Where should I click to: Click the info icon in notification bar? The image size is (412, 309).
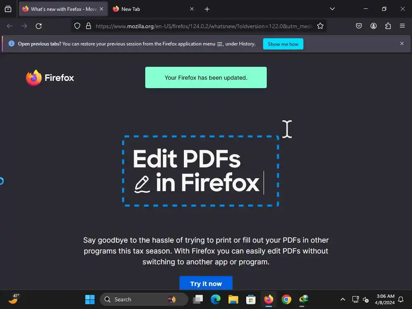[x=11, y=43]
